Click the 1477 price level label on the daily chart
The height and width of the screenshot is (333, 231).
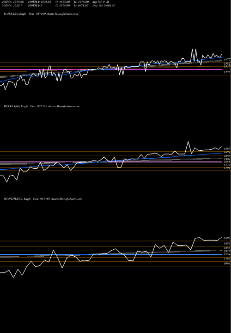coord(227,60)
